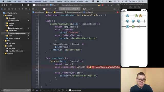Screen dimensions: 164x92
Task: Go back with the editor's left chevron
Action: pyautogui.click(x=36, y=9)
